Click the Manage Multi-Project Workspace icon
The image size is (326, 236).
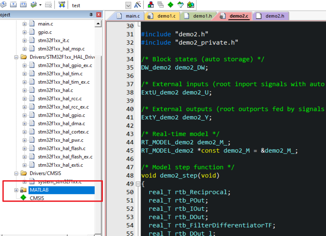160,5
